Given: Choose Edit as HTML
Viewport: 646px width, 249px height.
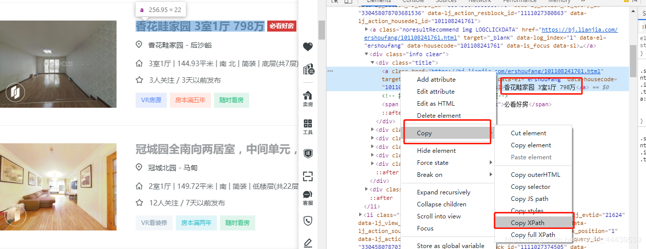Looking at the screenshot, I should (436, 103).
